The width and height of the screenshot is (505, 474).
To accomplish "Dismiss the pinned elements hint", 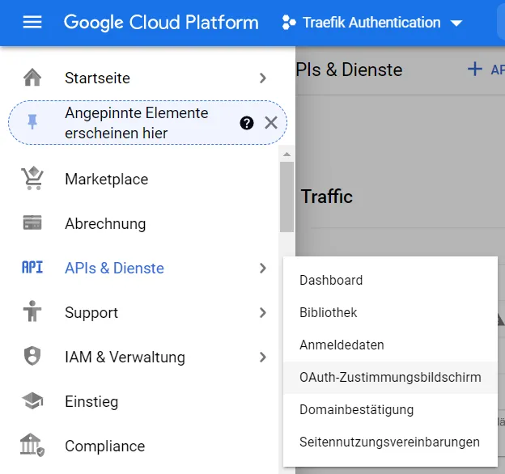I will pos(271,123).
